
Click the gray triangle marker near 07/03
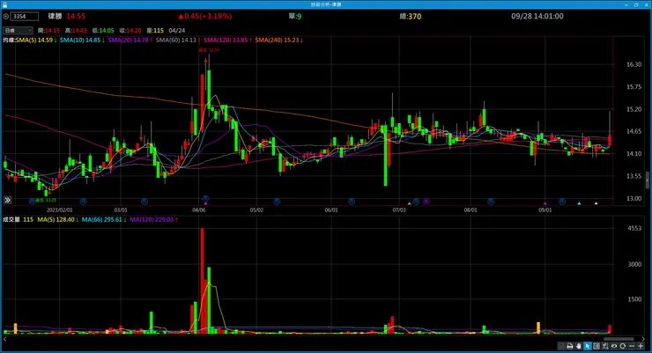pyautogui.click(x=409, y=203)
